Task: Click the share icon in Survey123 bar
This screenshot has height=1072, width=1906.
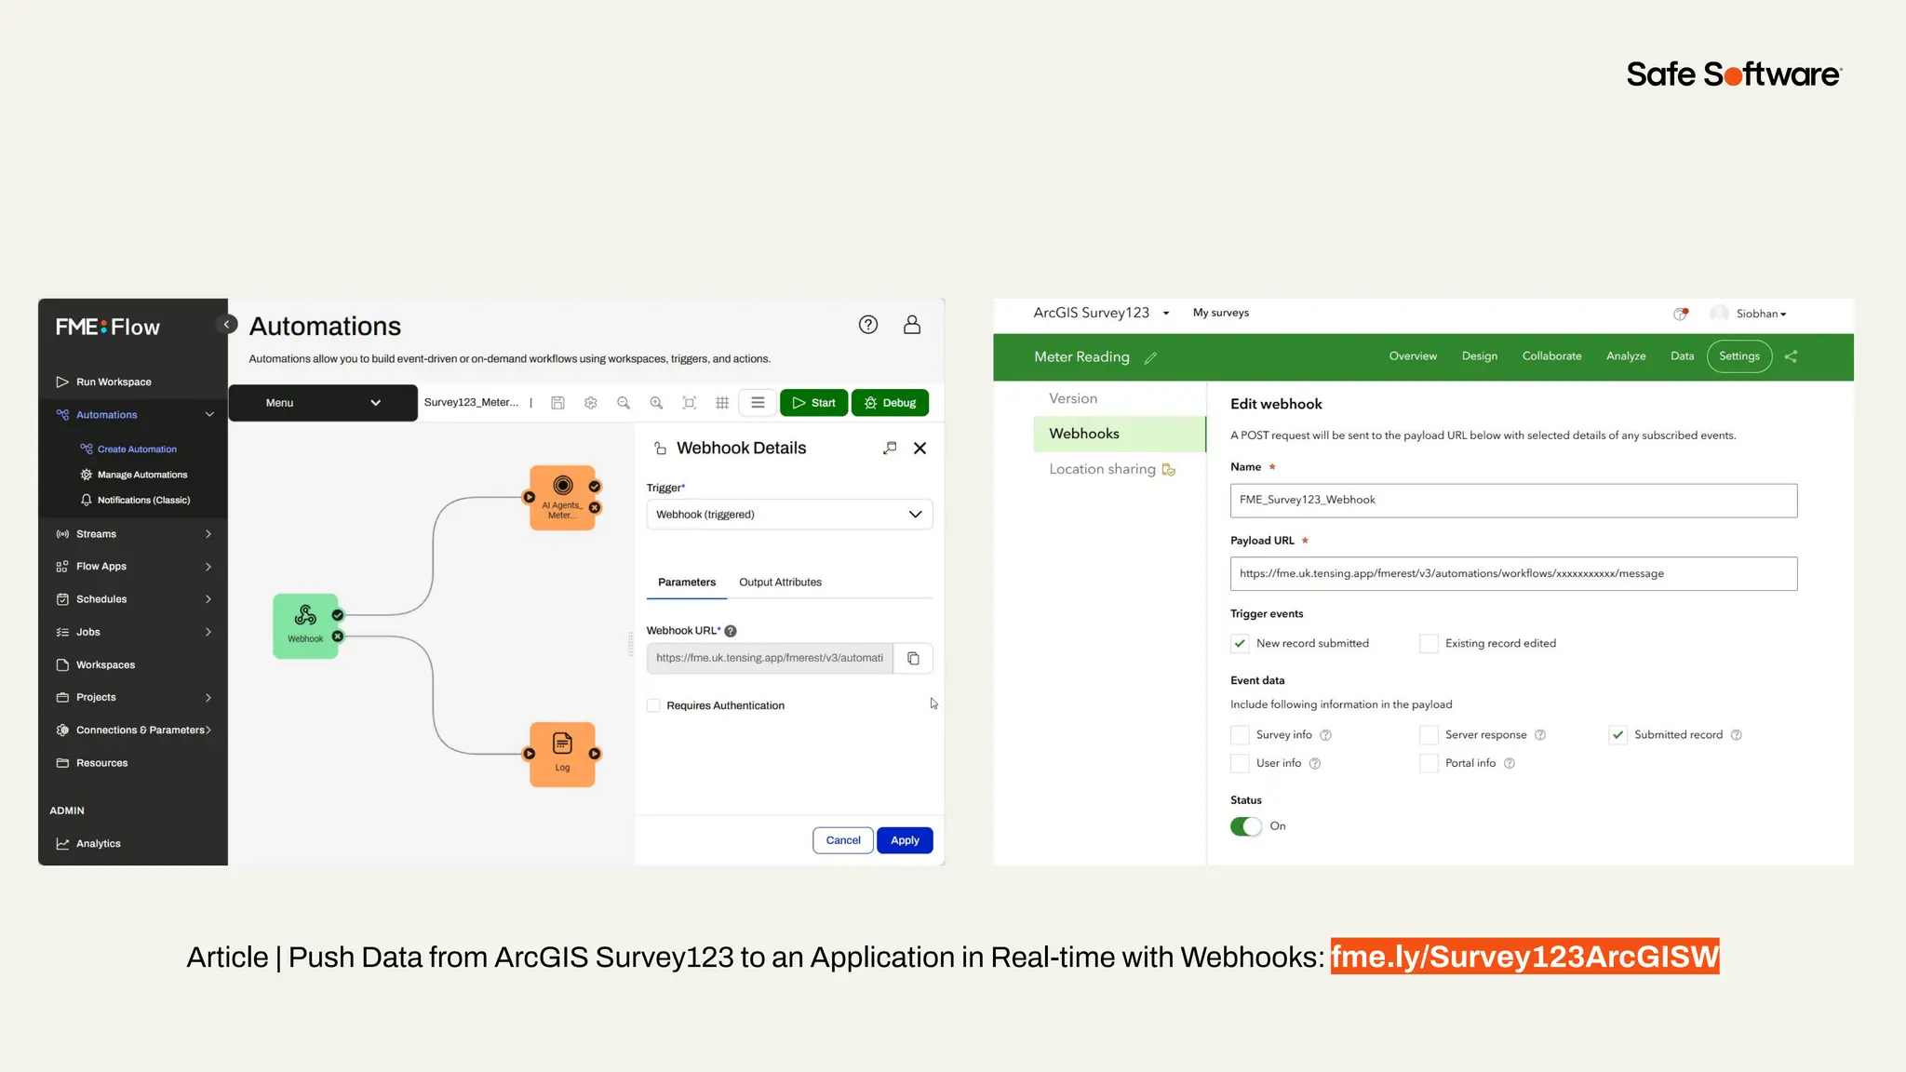Action: [1791, 356]
